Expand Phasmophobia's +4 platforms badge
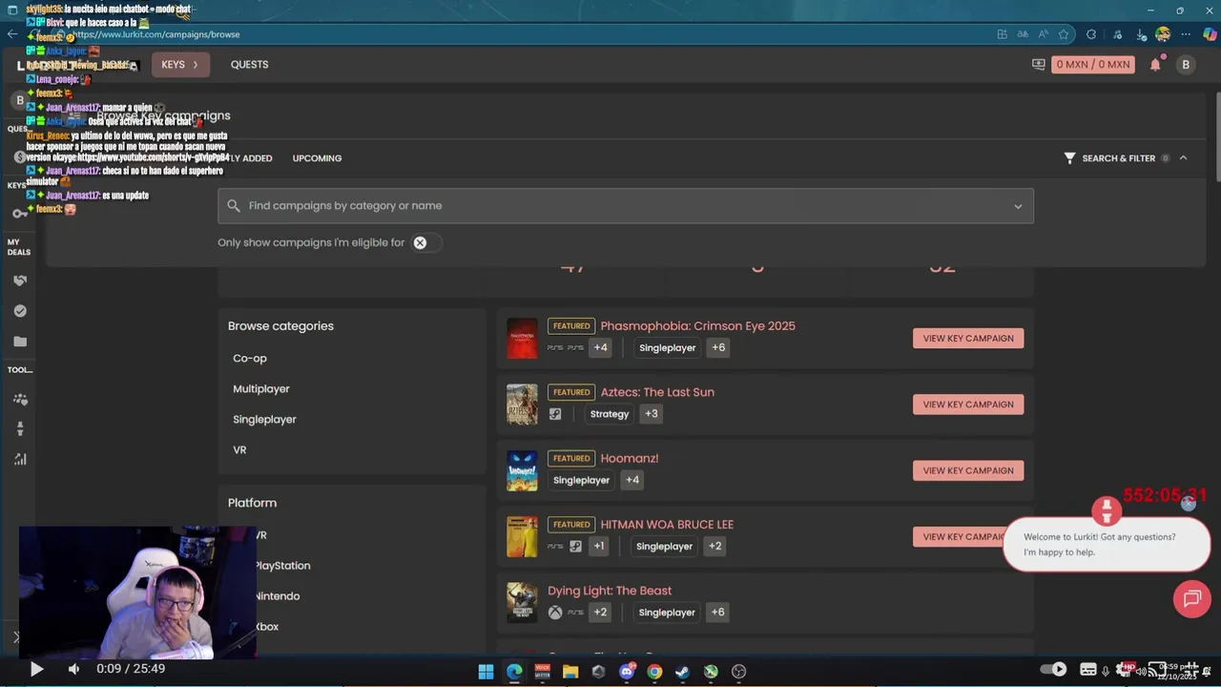Image resolution: width=1221 pixels, height=687 pixels. click(x=600, y=347)
